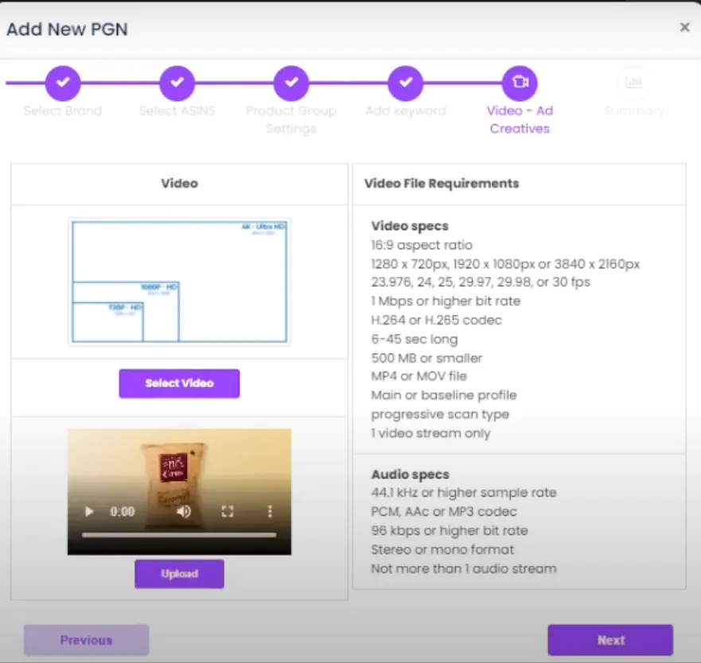Click '6-45 sec long' text

[415, 339]
